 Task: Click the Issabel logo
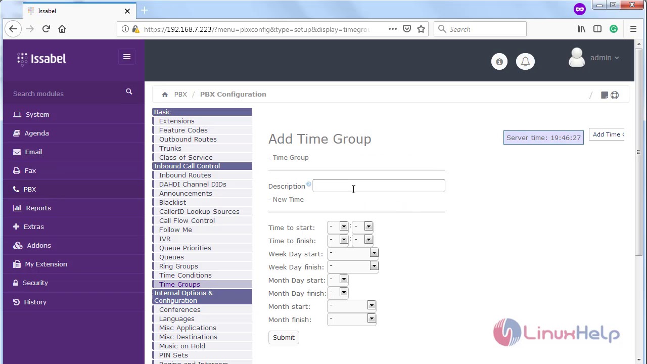pos(41,59)
